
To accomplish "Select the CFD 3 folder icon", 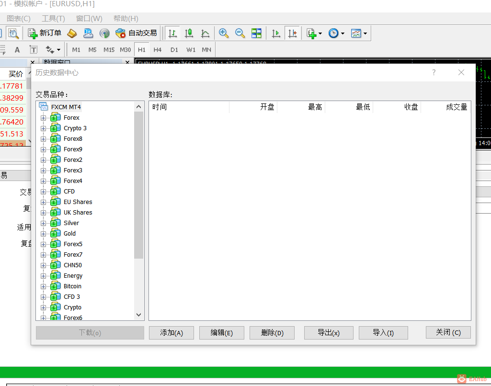I will click(56, 296).
